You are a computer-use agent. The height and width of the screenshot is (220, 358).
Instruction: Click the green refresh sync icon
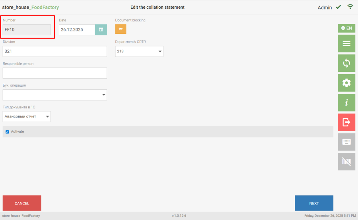[346, 63]
